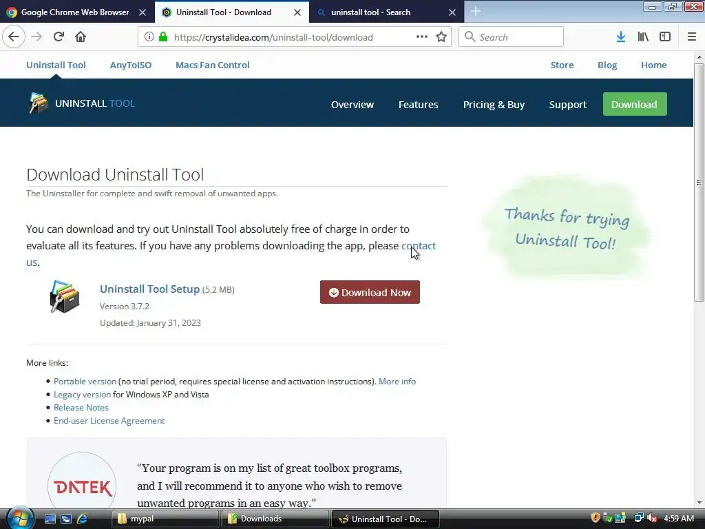Open the browser hamburger menu
Screen dimensions: 705x529
click(692, 37)
